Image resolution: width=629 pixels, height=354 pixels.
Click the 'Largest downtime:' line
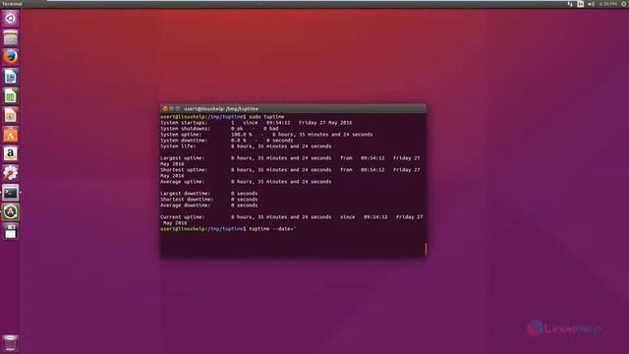(x=209, y=194)
